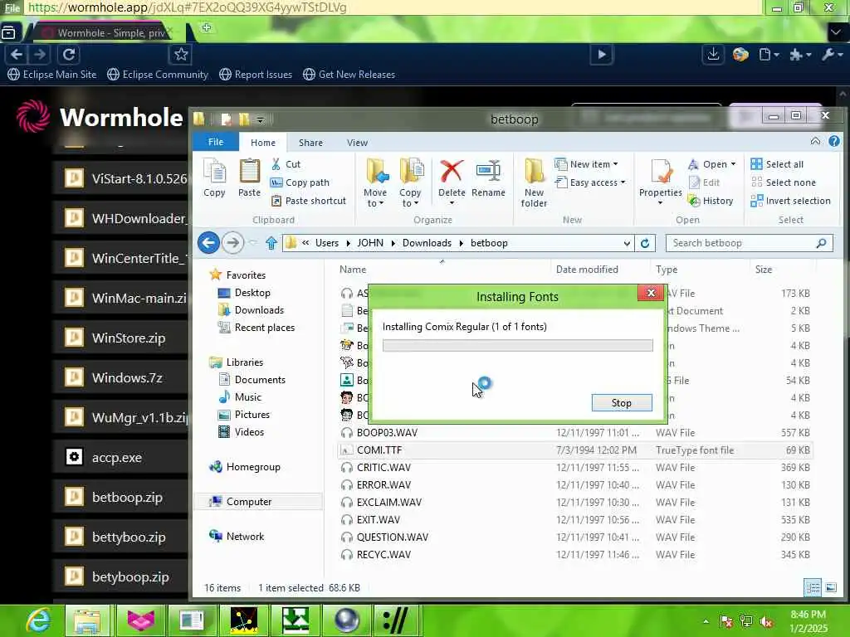Open the File tab in Explorer
The width and height of the screenshot is (850, 637).
(216, 142)
